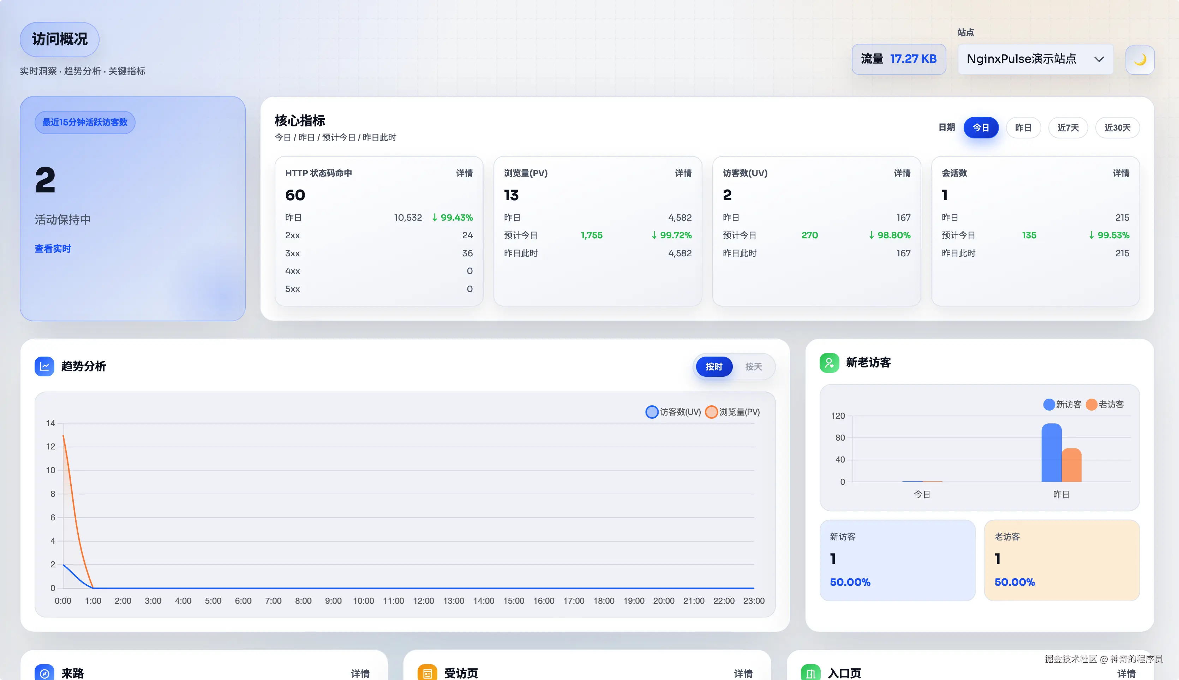Switch to 近7天 date range
This screenshot has height=680, width=1179.
coord(1068,127)
